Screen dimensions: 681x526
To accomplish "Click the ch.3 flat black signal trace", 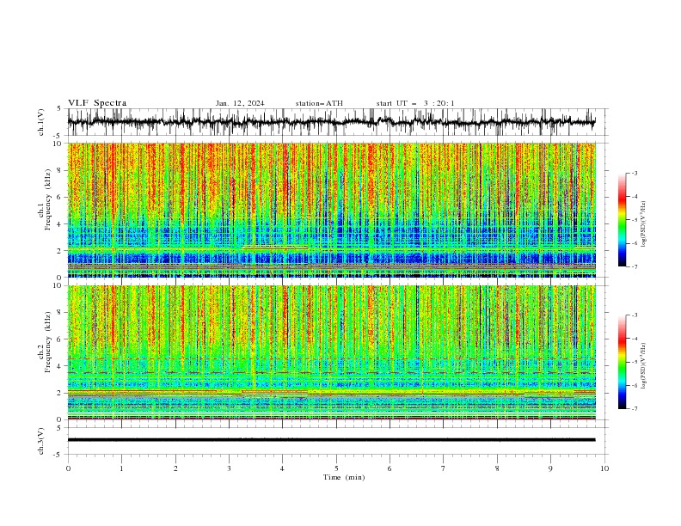I will [331, 440].
